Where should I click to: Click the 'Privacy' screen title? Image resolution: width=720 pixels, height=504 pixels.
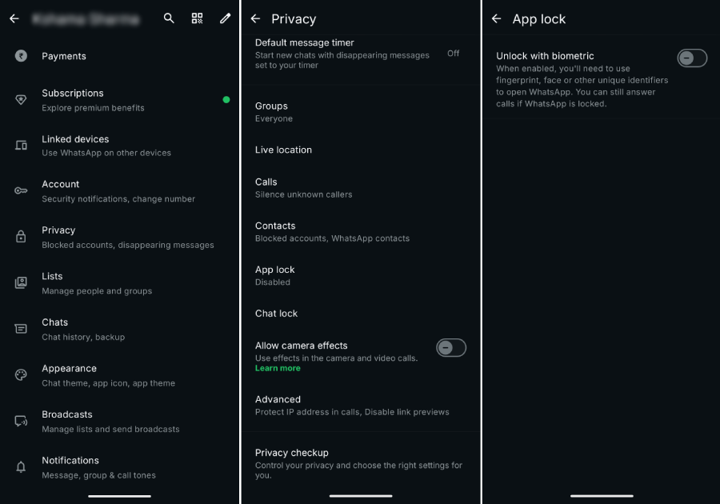point(294,19)
